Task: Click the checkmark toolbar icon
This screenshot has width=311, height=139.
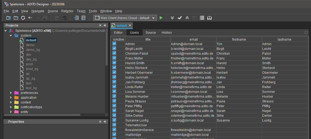Action: click(180, 18)
